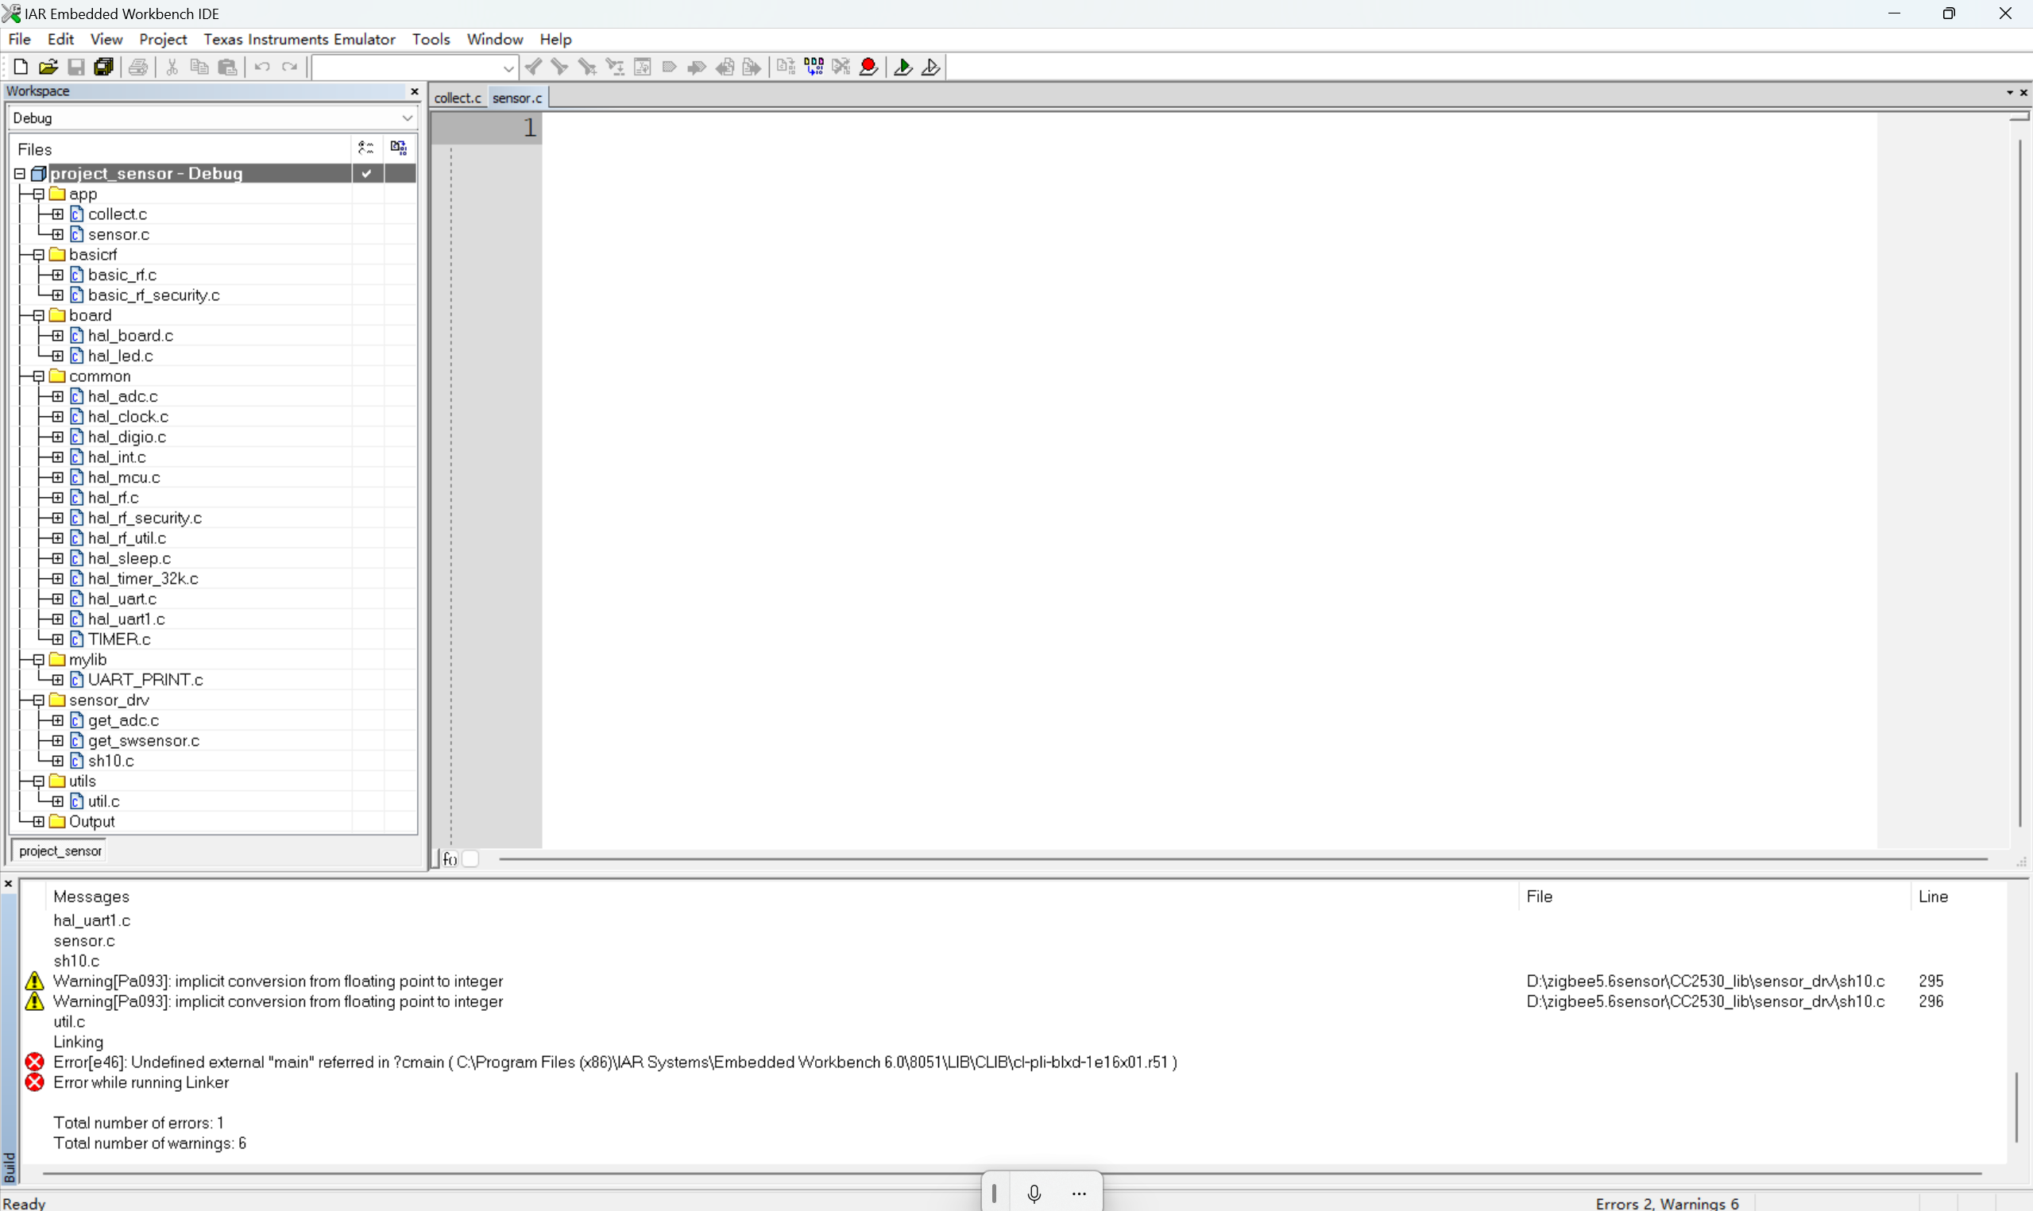
Task: Click the Messages pane vertical scrollbar
Action: coord(2015,1105)
